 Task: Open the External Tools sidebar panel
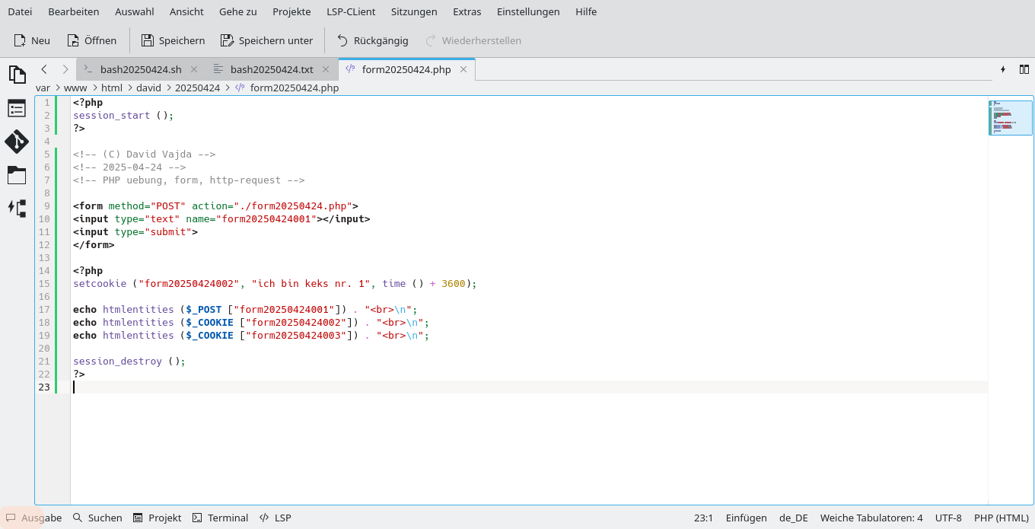point(17,208)
